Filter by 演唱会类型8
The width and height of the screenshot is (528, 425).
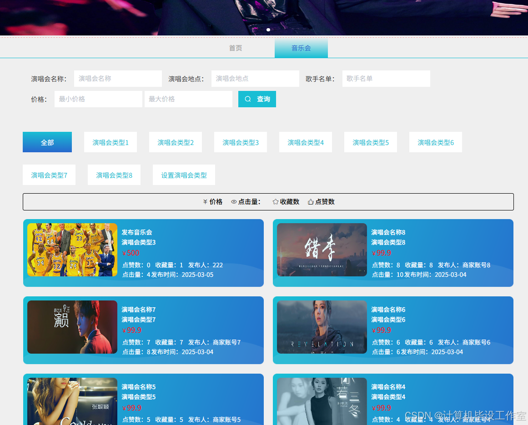point(114,175)
